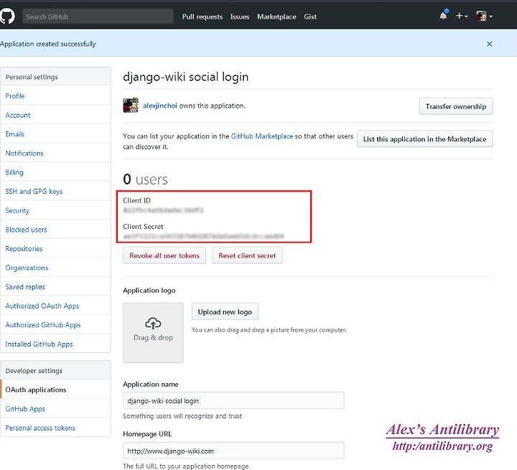The image size is (517, 470).
Task: Open Authorized GitHub Apps
Action: [x=55, y=325]
